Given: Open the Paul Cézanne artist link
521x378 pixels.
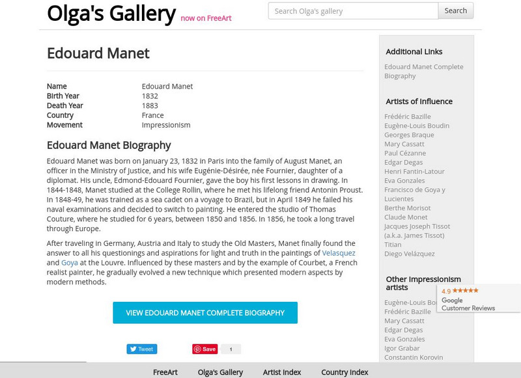Looking at the screenshot, I should (x=405, y=153).
